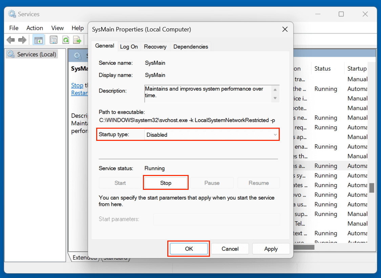
Task: Open the View menu
Action: (57, 28)
